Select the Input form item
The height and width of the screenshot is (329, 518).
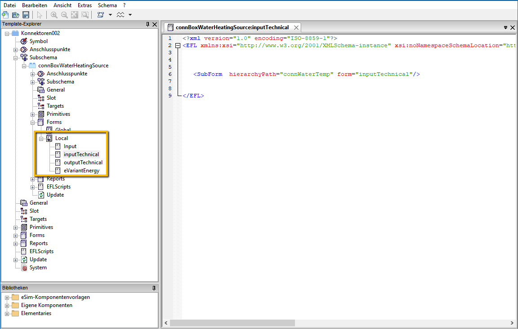tap(70, 146)
